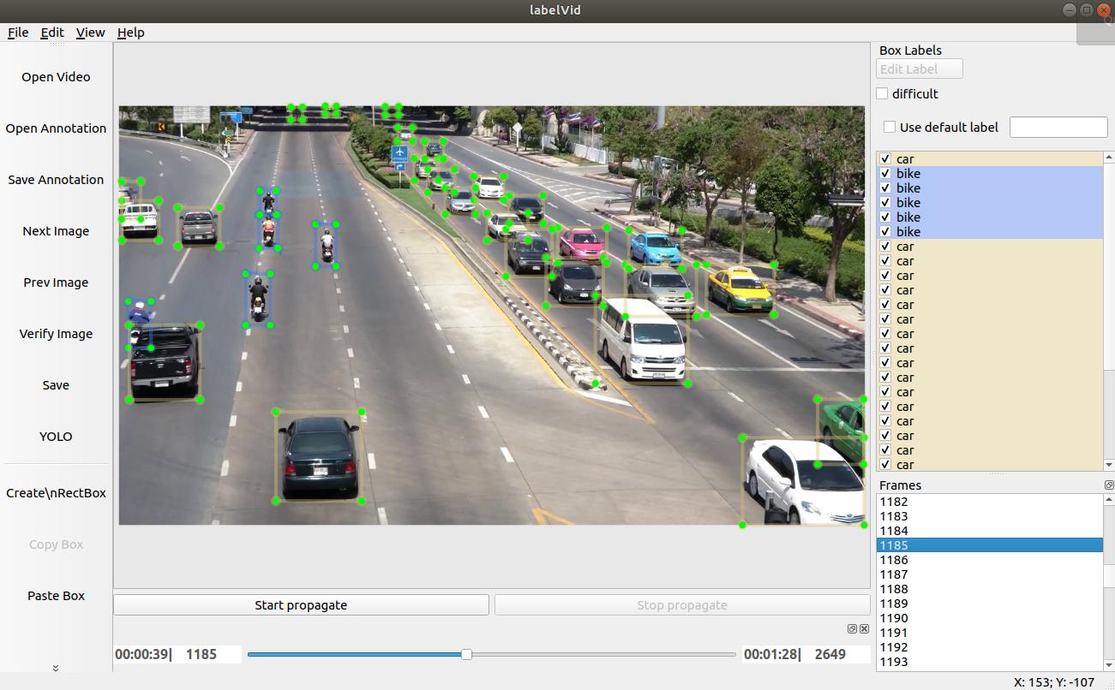Screen dimensions: 1115x690
Task: Open the View menu
Action: tap(90, 33)
